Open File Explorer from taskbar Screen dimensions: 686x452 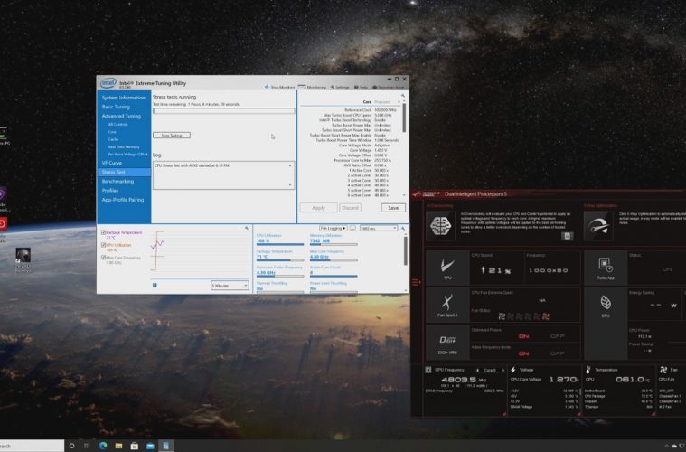[118, 446]
